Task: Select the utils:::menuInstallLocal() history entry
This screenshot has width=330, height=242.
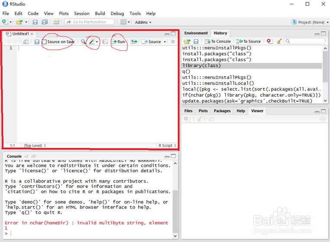Action: [x=252, y=83]
